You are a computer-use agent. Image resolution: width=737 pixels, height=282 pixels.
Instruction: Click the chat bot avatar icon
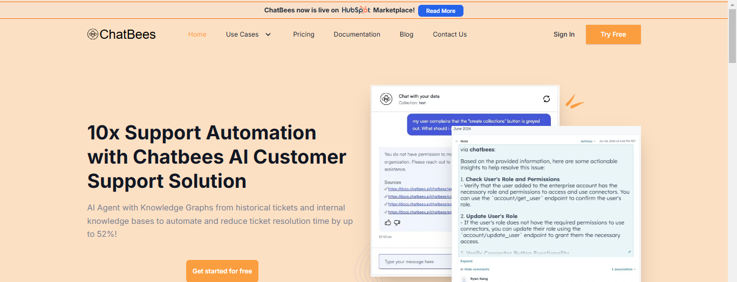(x=386, y=99)
